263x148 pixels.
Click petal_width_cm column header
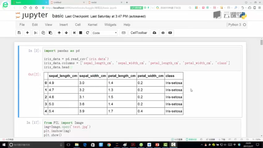coord(151,76)
